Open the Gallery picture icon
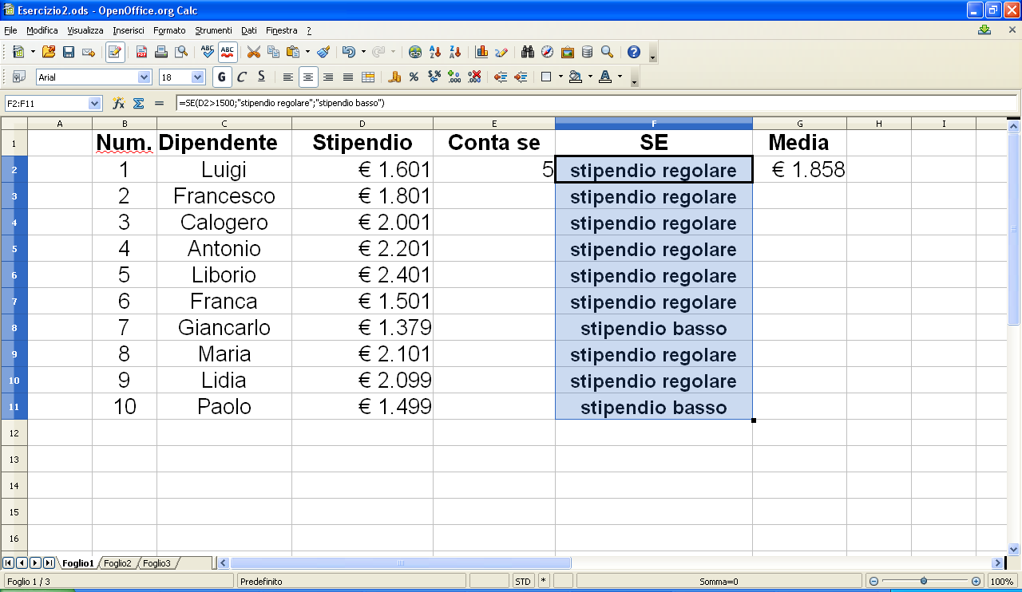 [x=568, y=52]
